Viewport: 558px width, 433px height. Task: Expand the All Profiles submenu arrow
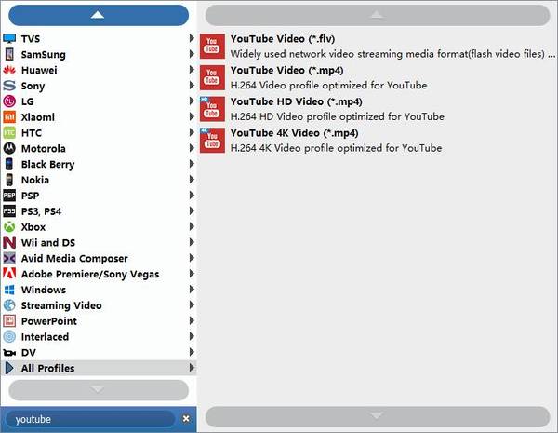(192, 368)
